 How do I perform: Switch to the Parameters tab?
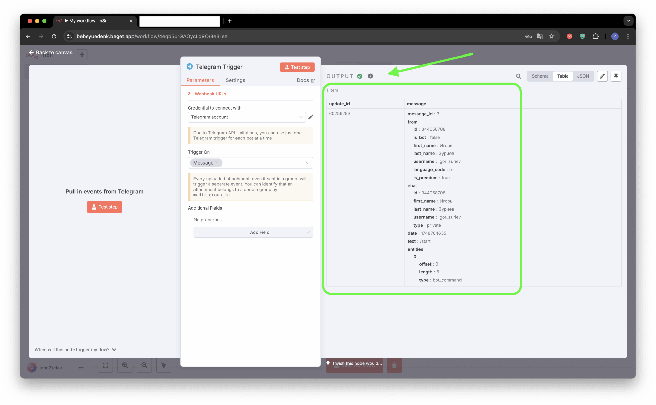pos(200,80)
